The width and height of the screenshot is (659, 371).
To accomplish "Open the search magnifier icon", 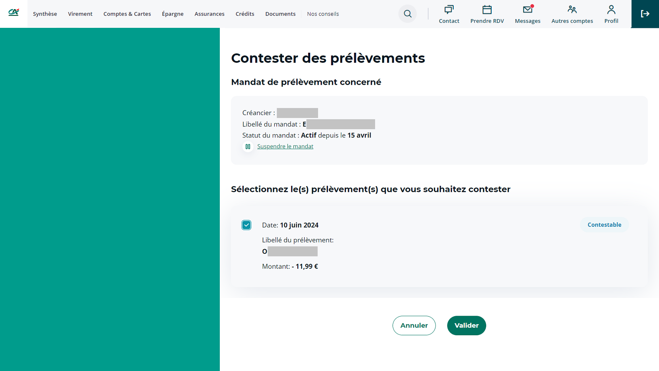I will coord(408,14).
